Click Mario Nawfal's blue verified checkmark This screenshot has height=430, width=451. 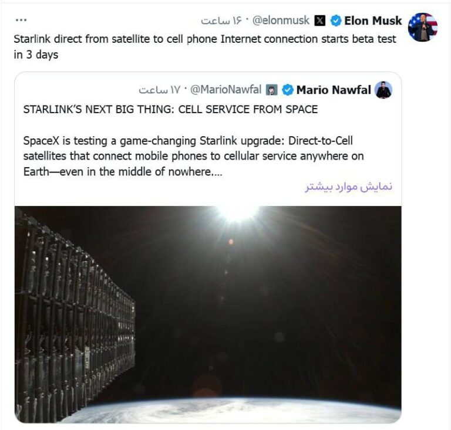288,90
